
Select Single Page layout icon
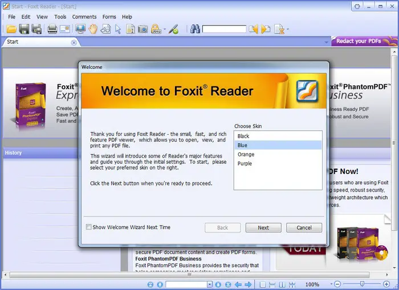pyautogui.click(x=263, y=285)
